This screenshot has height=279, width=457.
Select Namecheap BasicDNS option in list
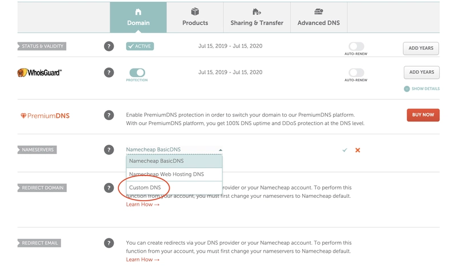(x=174, y=161)
